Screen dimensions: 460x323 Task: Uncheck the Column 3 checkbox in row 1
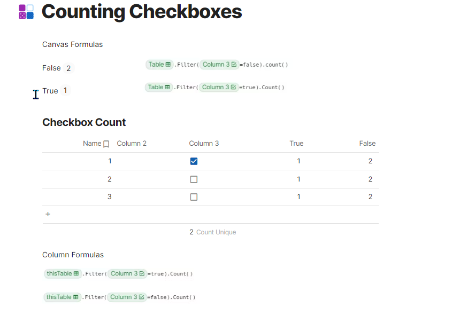click(x=194, y=161)
